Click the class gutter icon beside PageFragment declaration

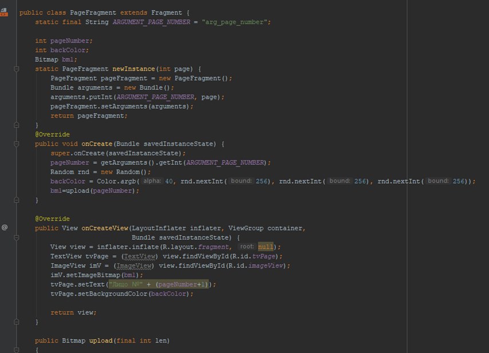point(4,12)
